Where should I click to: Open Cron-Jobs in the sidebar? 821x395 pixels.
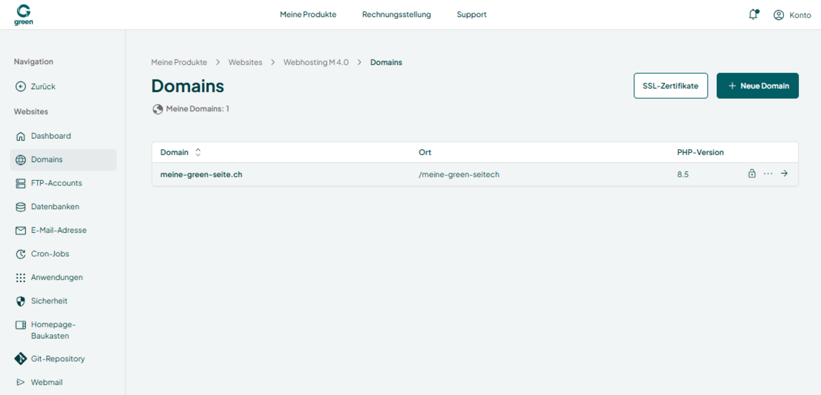(x=43, y=254)
